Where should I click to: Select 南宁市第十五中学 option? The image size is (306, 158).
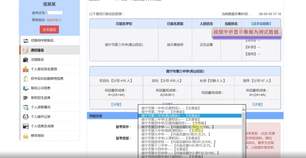(x=190, y=153)
